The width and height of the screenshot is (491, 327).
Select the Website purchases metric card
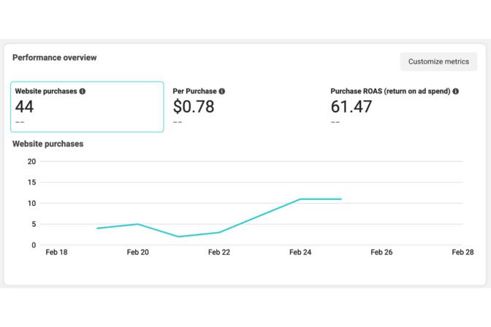88,107
